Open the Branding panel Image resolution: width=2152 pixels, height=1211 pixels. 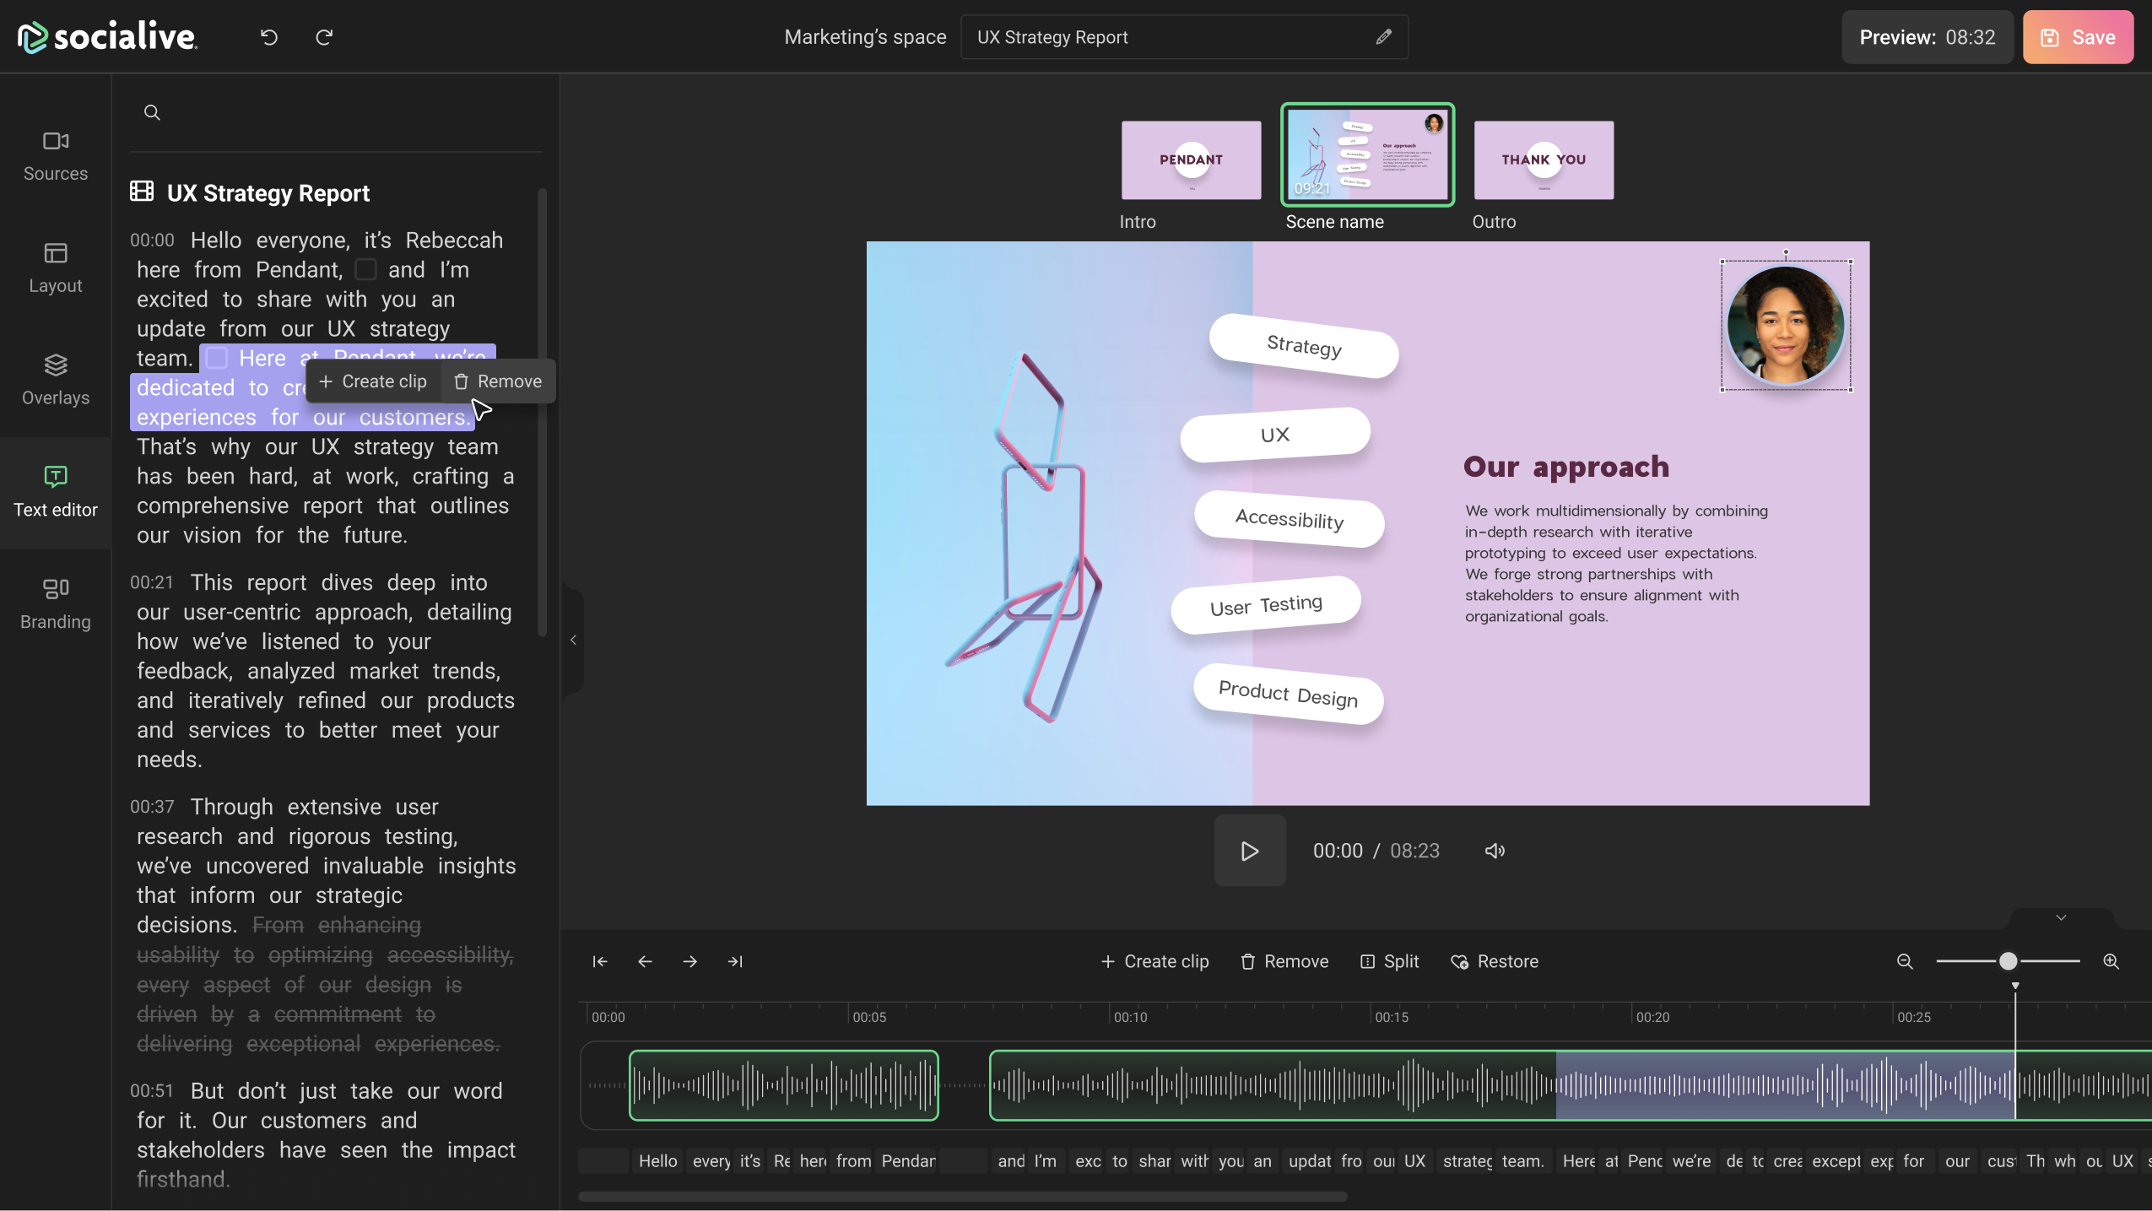click(x=54, y=603)
